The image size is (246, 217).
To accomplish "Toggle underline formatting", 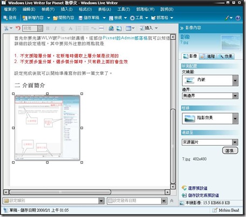I will [63, 28].
